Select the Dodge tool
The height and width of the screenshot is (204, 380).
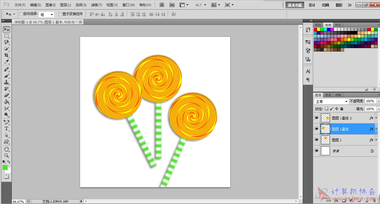click(x=6, y=115)
